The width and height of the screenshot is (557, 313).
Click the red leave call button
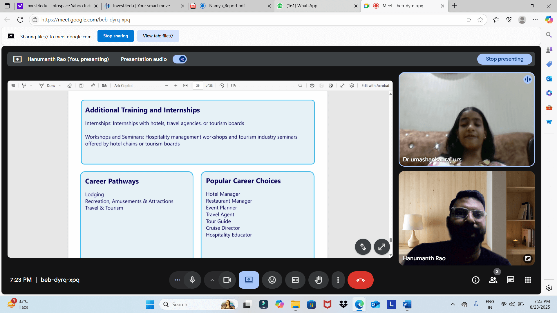(x=360, y=280)
